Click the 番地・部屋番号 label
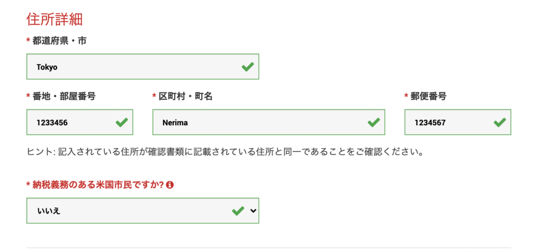 [x=63, y=96]
